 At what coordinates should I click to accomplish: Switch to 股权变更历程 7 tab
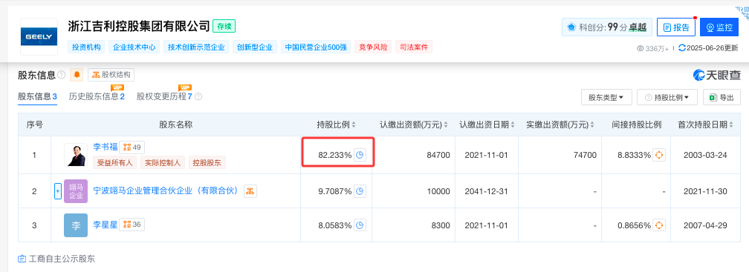[163, 96]
